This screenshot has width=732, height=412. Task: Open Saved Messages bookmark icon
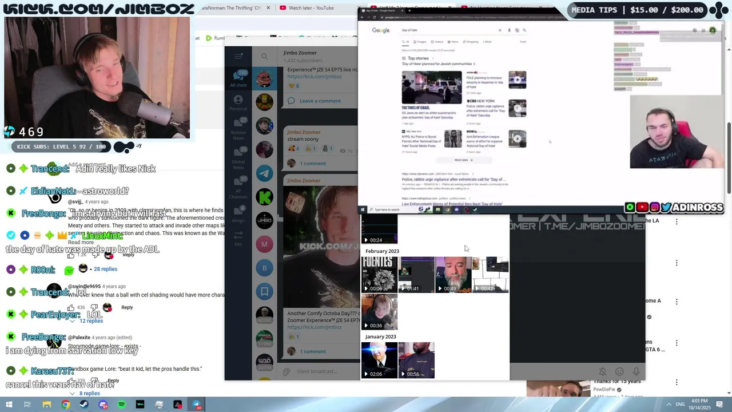click(x=264, y=292)
